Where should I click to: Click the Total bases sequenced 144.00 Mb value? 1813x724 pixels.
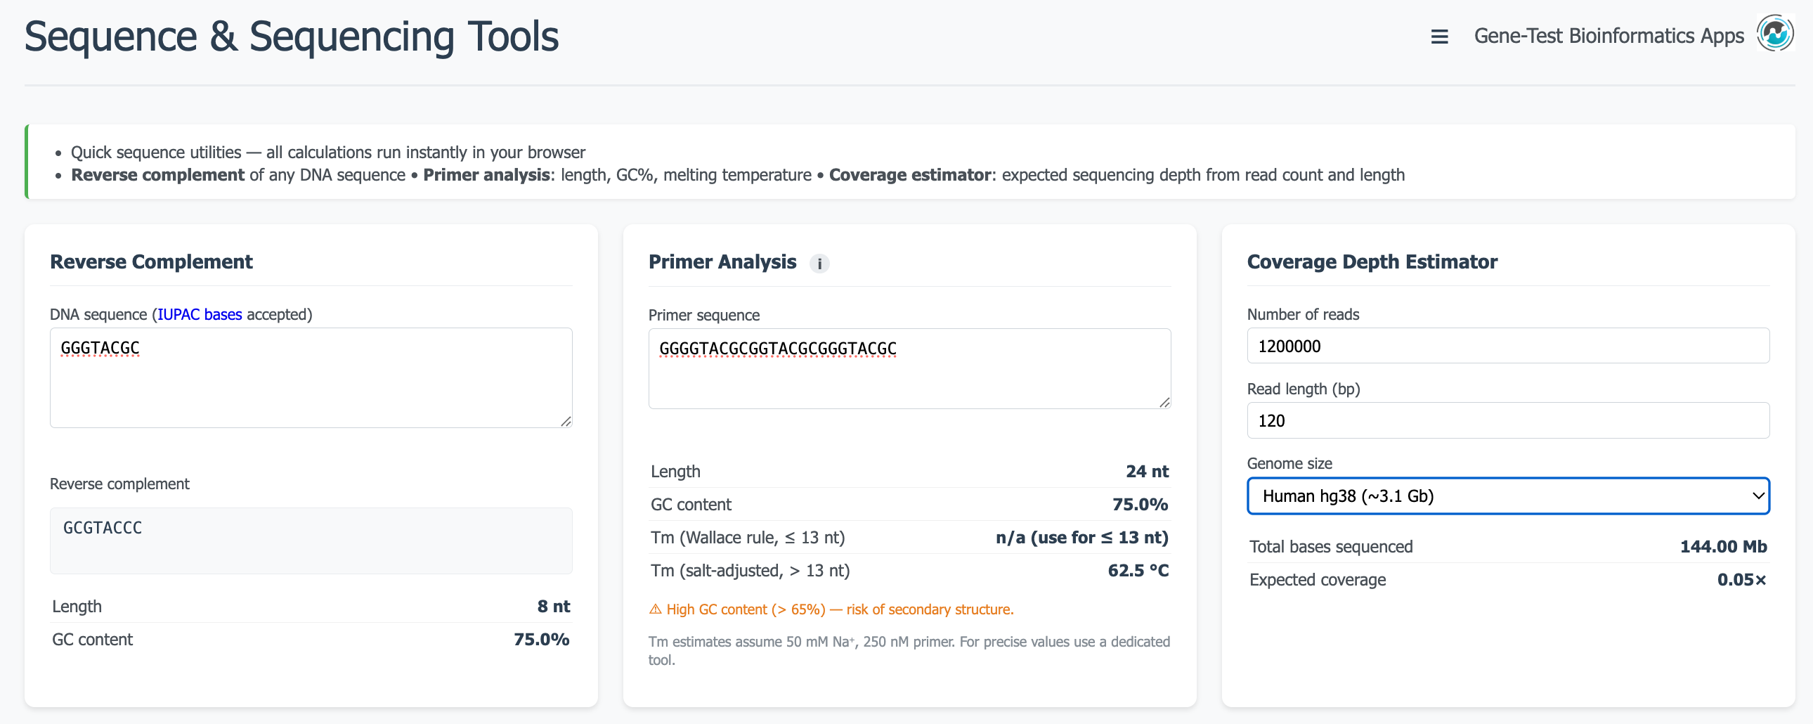tap(1722, 546)
